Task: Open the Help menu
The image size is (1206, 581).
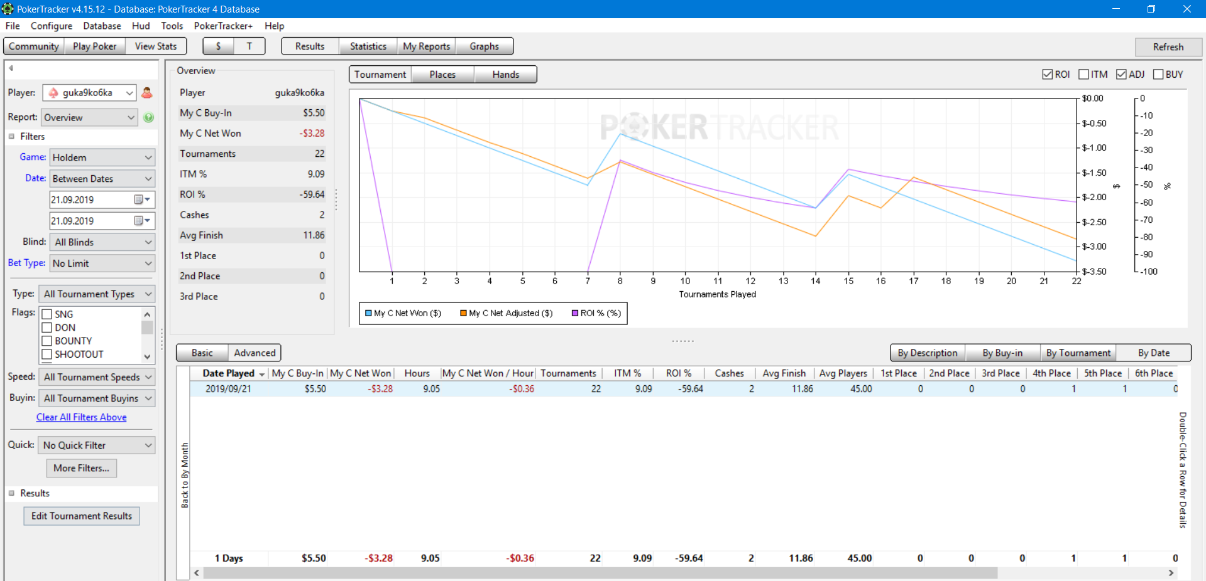Action: click(274, 26)
